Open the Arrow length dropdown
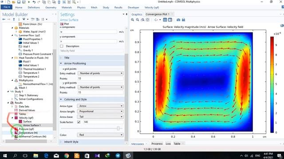284x159 pixels. point(100,111)
